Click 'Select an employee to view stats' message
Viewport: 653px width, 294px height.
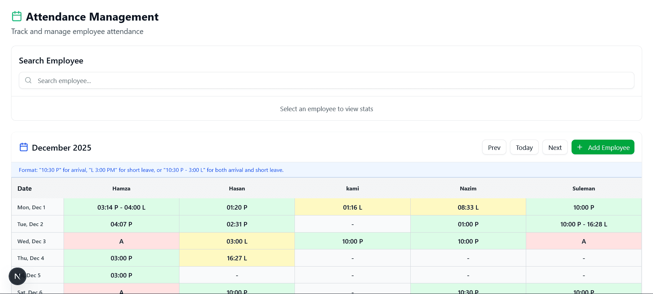point(326,109)
